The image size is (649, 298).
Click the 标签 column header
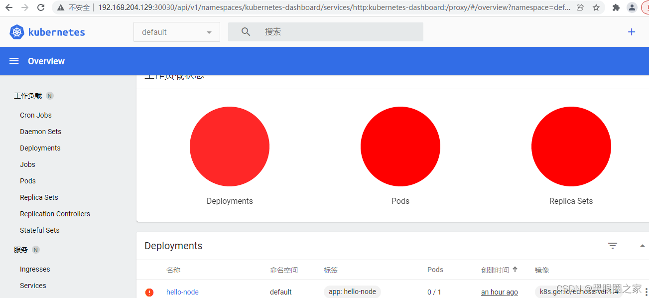tap(331, 270)
